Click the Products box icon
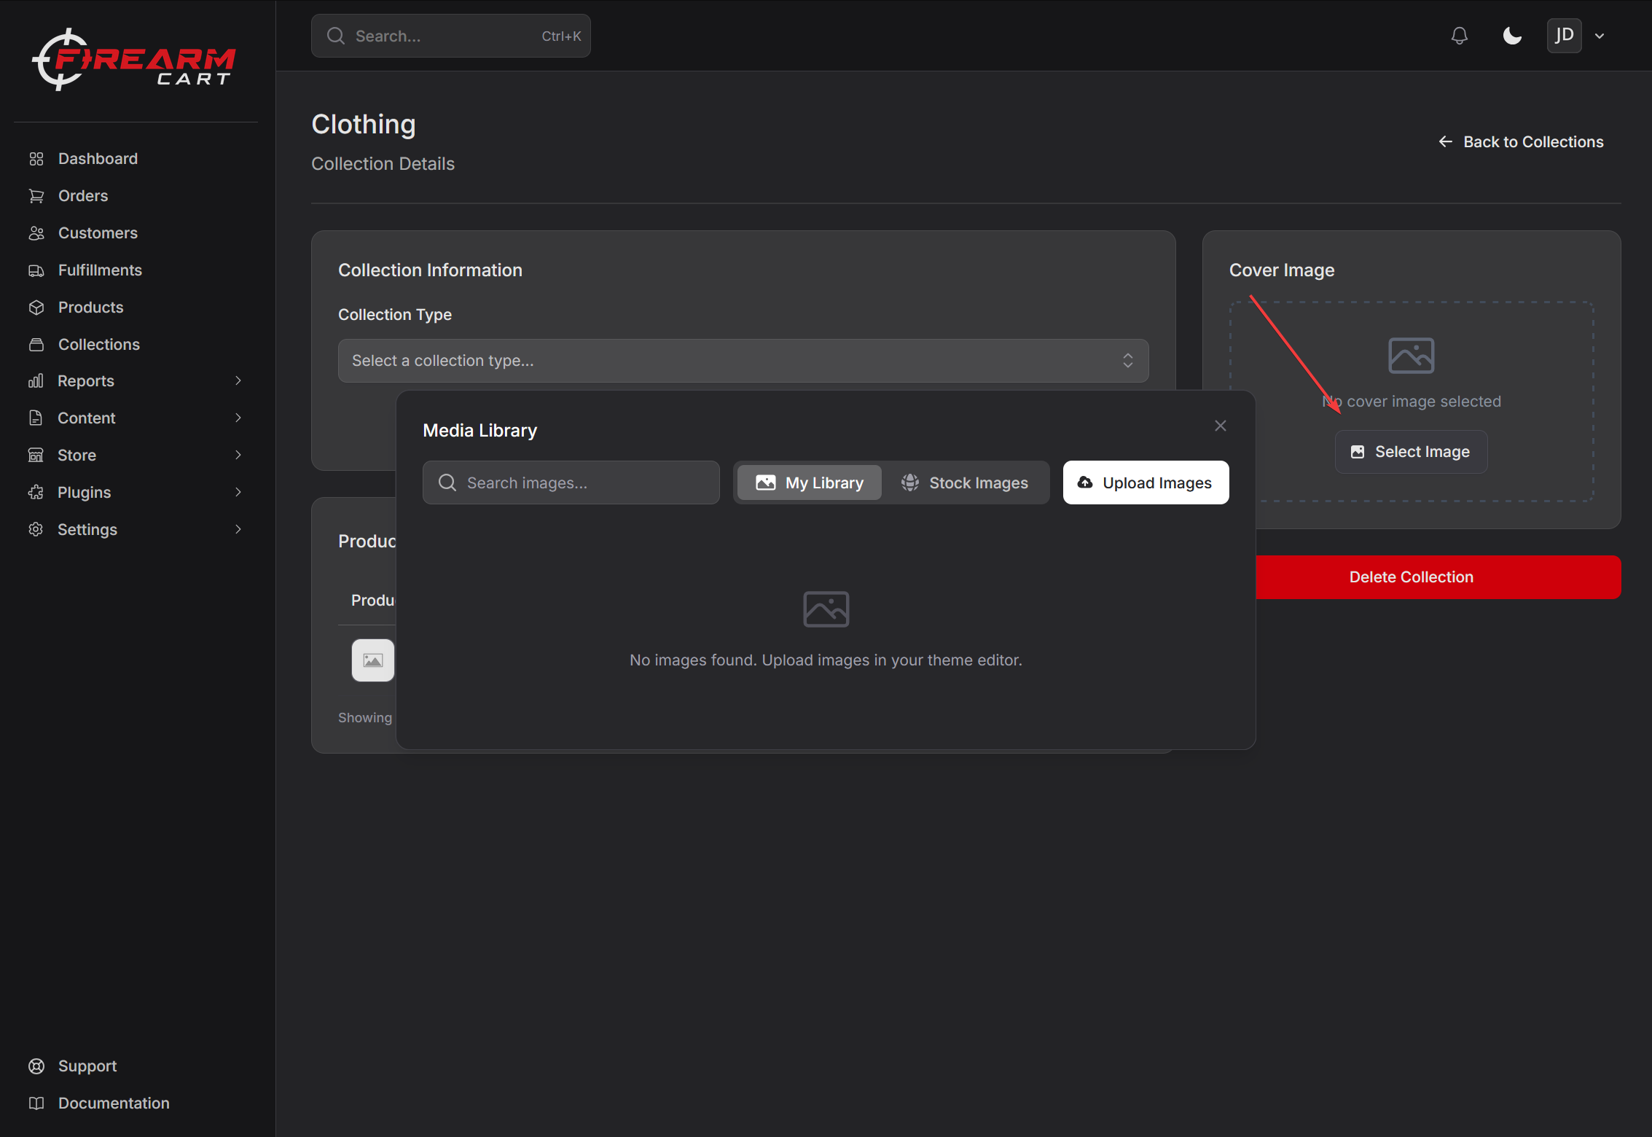 point(36,308)
